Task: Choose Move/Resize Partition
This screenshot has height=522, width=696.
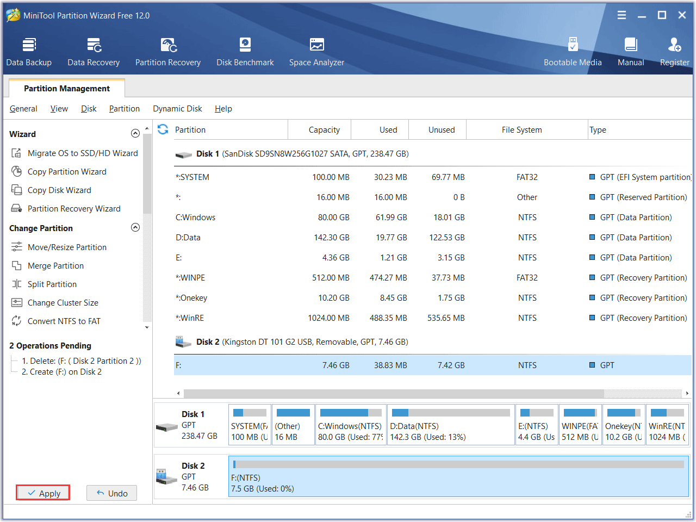Action: (x=59, y=247)
